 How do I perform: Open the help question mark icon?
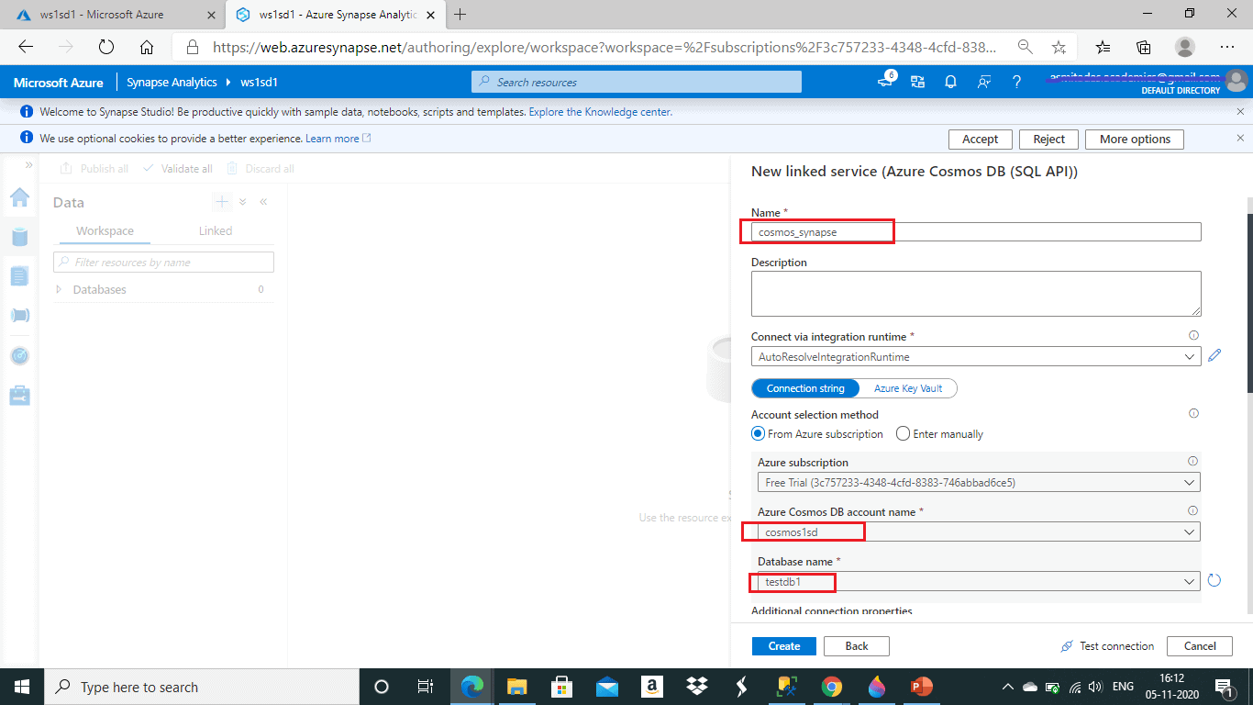1016,82
